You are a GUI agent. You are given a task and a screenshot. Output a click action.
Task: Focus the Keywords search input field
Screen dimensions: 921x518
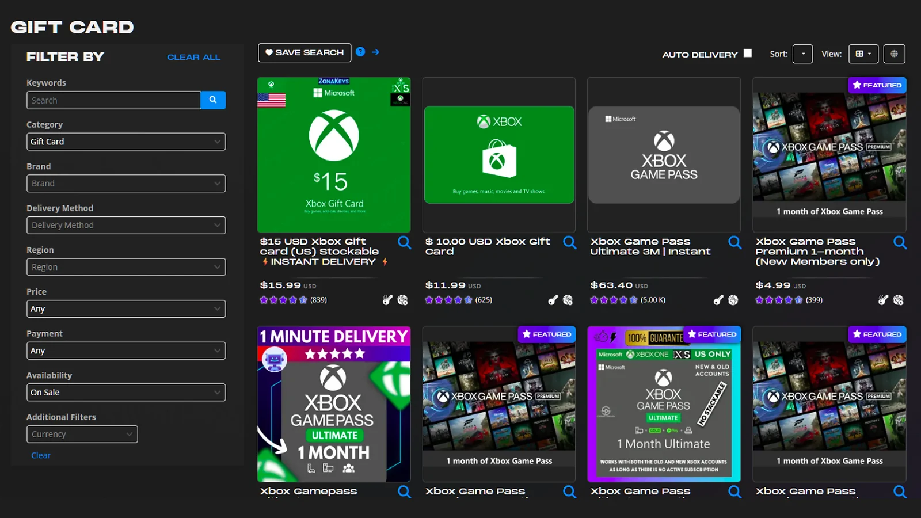113,100
